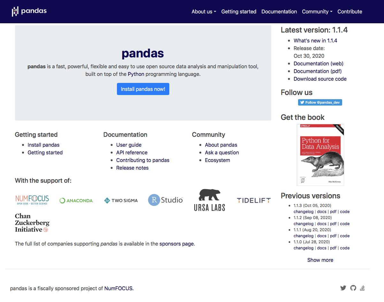
Task: Click Download source code link
Action: 320,79
